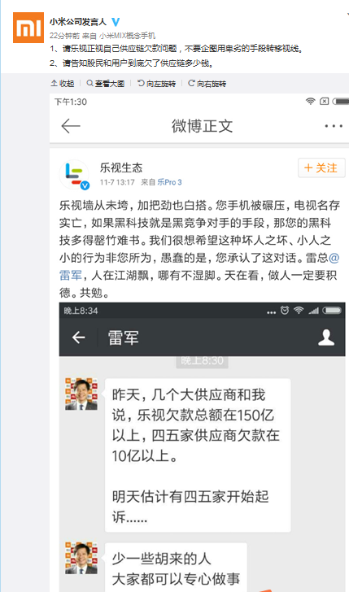Follow 乐视生态 with +关注 button

click(321, 168)
